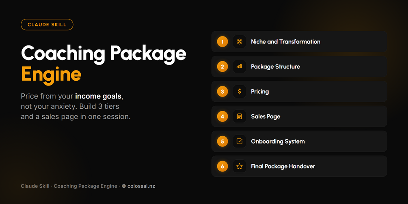
Task: Select the orange number 6 badge
Action: click(x=222, y=166)
